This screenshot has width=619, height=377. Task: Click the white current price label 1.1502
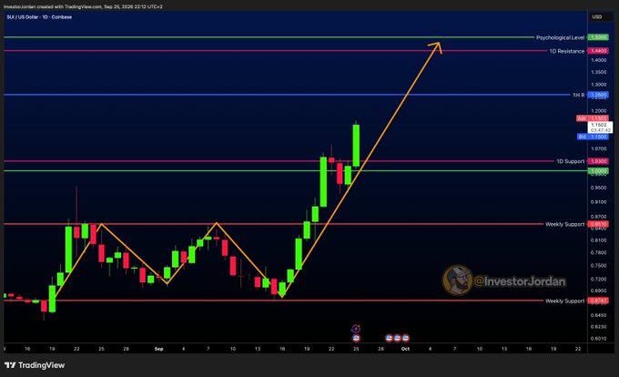599,125
